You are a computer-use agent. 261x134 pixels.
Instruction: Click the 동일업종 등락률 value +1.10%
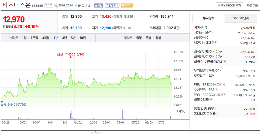point(250,114)
